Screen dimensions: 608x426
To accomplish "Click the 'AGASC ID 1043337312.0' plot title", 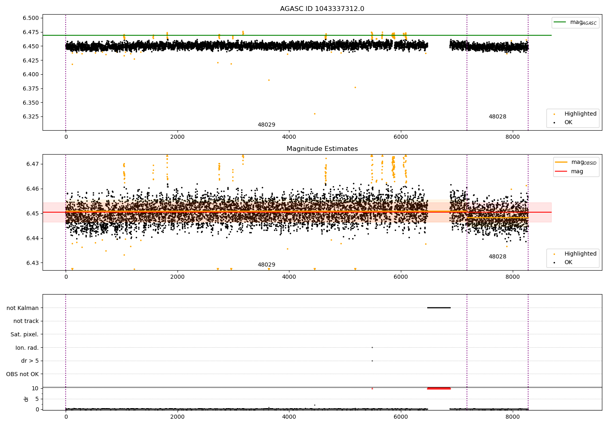I will point(322,9).
